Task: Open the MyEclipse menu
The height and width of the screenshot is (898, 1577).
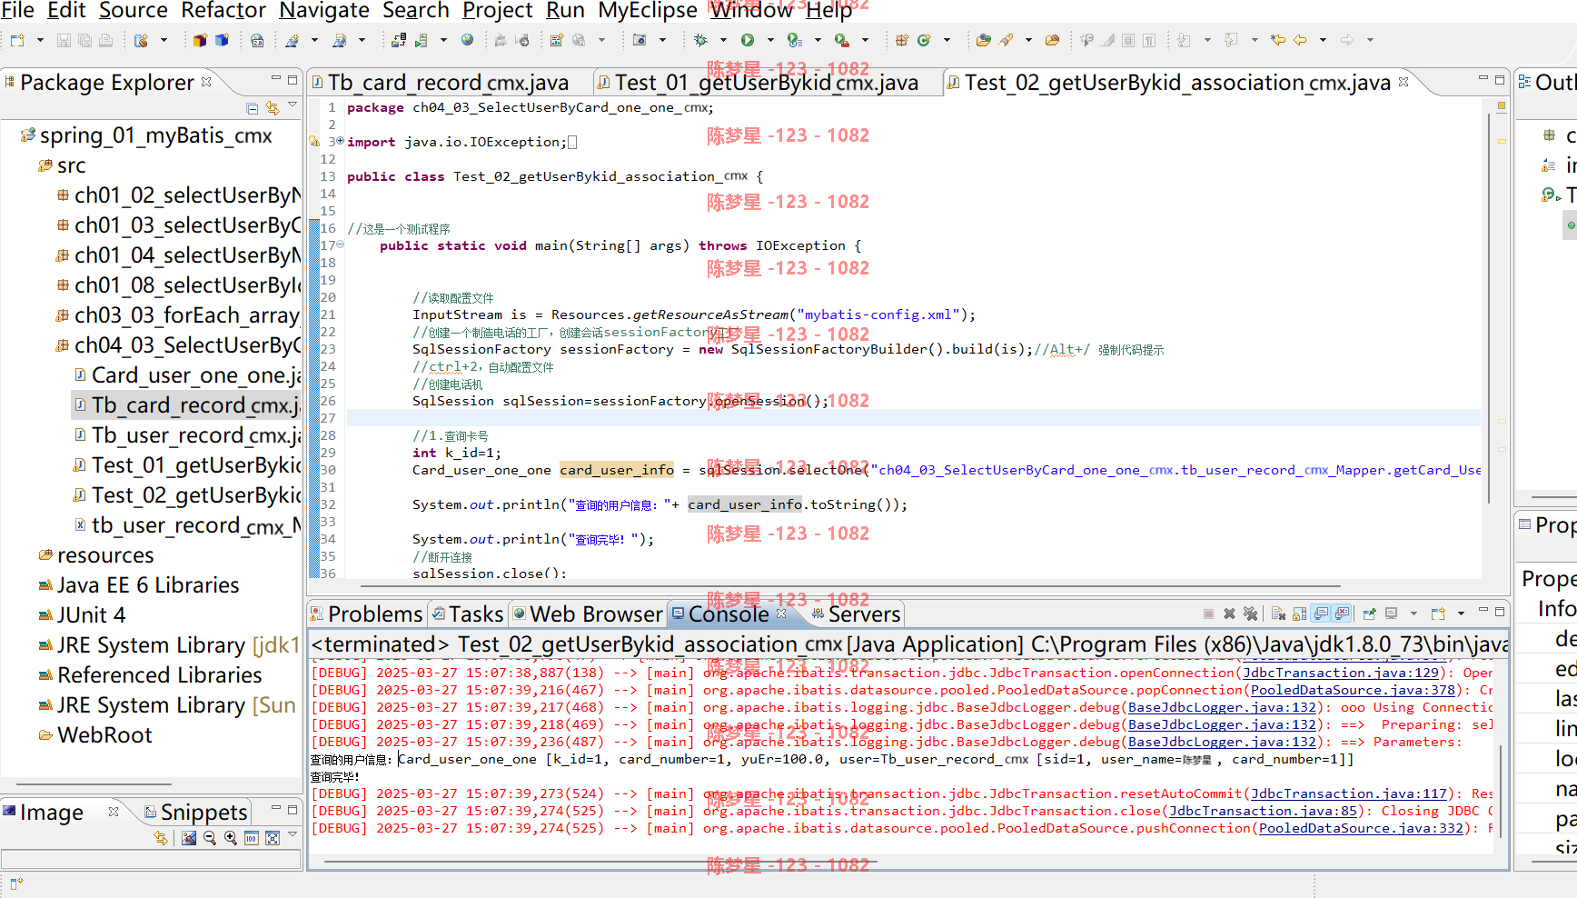Action: pos(648,10)
